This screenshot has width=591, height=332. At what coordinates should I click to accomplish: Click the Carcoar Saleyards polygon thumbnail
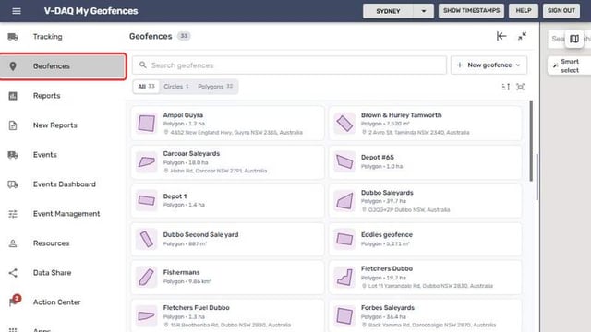pyautogui.click(x=146, y=162)
